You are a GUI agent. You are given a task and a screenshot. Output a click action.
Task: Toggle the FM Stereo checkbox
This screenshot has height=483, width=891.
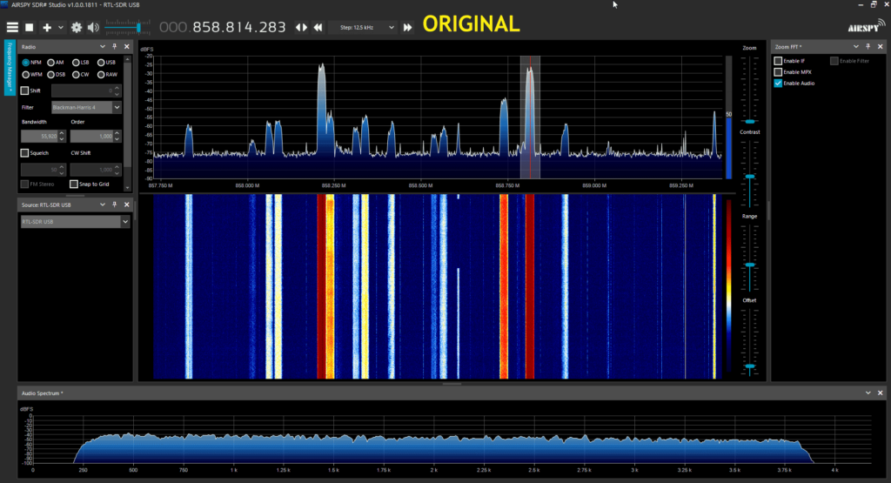(24, 184)
